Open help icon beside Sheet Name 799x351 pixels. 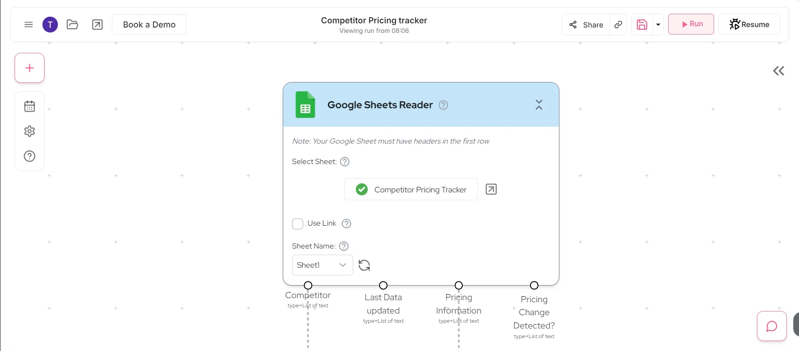[343, 246]
